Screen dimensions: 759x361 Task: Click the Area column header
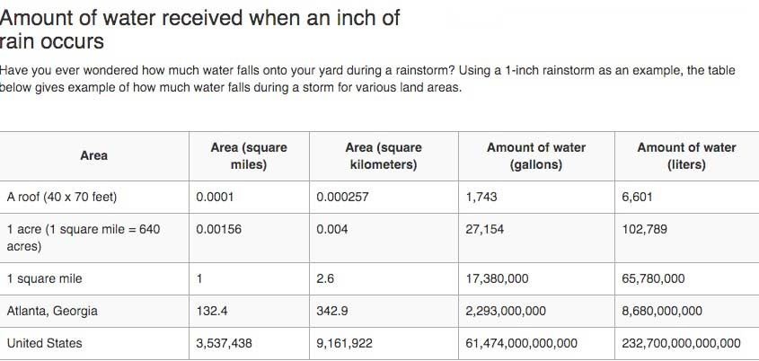[x=94, y=156]
